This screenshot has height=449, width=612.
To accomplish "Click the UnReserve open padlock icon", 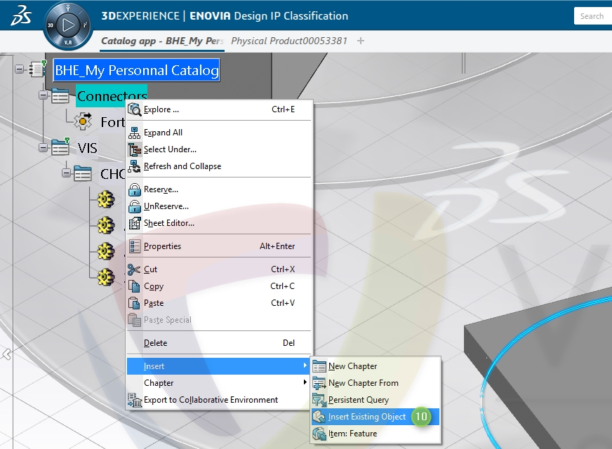I will [x=134, y=206].
